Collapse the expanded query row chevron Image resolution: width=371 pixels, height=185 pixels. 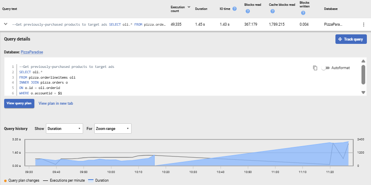(x=6, y=24)
